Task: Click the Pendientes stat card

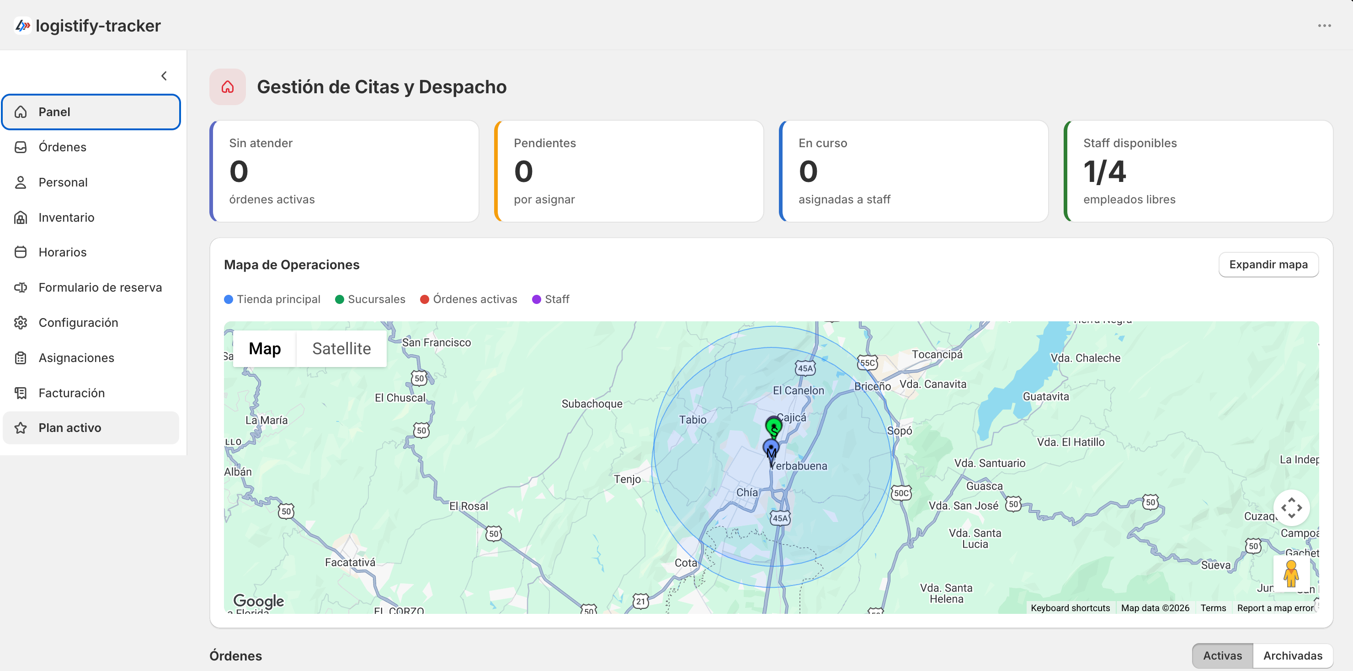Action: pyautogui.click(x=629, y=171)
